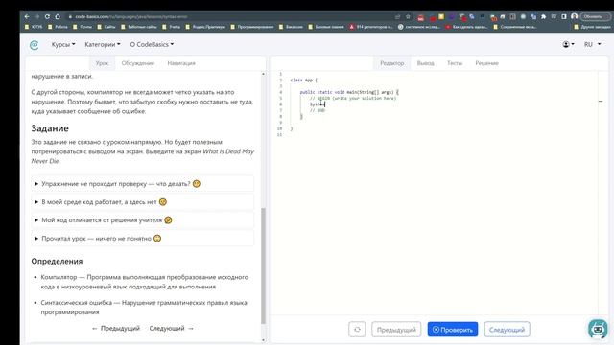Open the chat bot assistant icon
The width and height of the screenshot is (614, 345).
(598, 329)
